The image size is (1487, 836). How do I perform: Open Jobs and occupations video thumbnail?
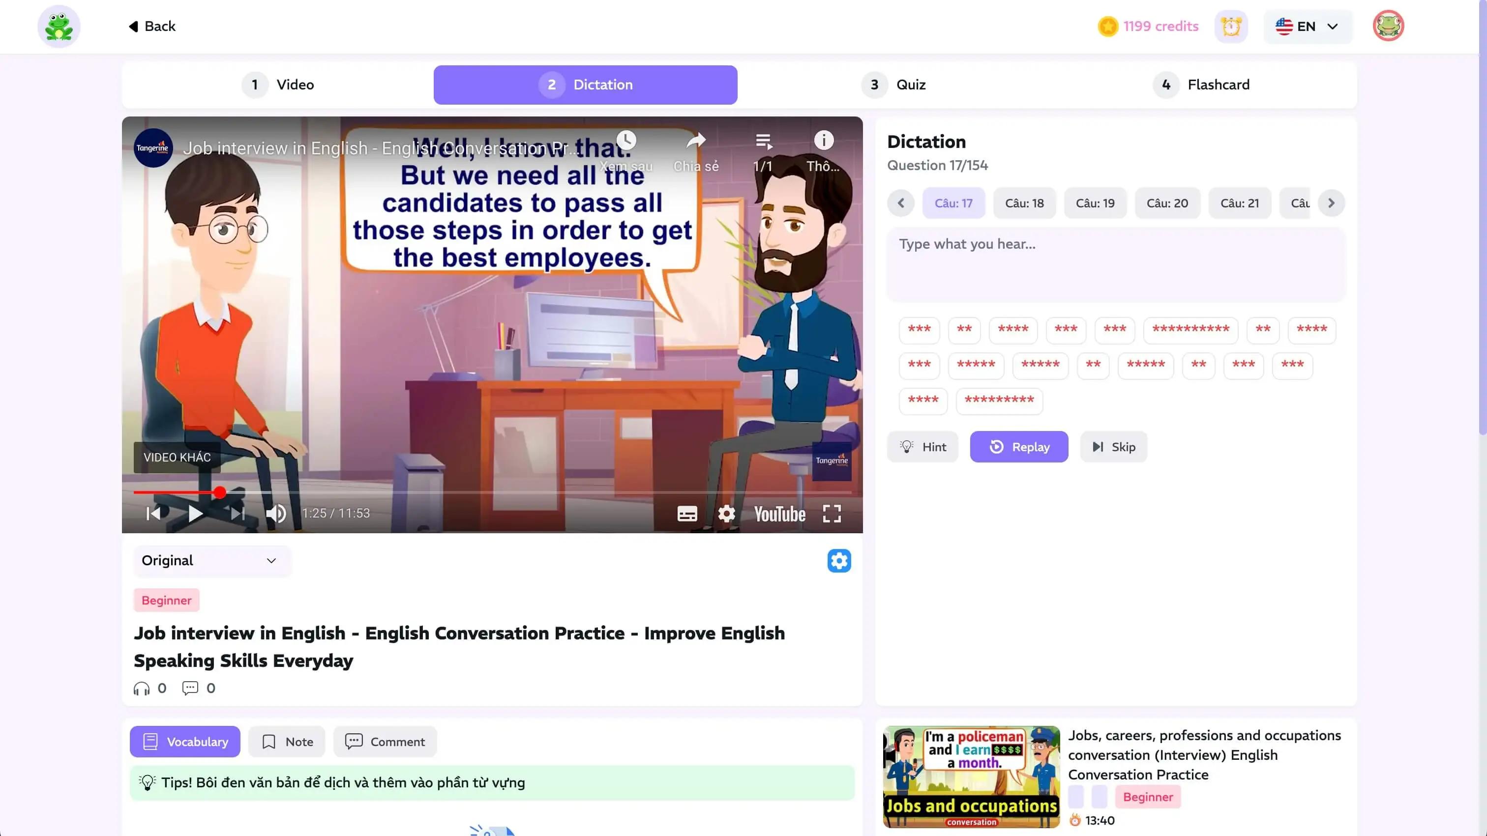pyautogui.click(x=972, y=777)
